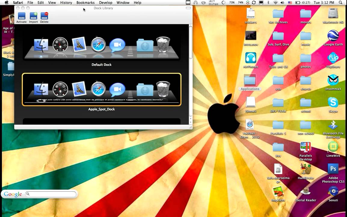Select the Football Olym... 2012 archive icon
Viewport: 347px width, 217px height.
pyautogui.click(x=250, y=125)
